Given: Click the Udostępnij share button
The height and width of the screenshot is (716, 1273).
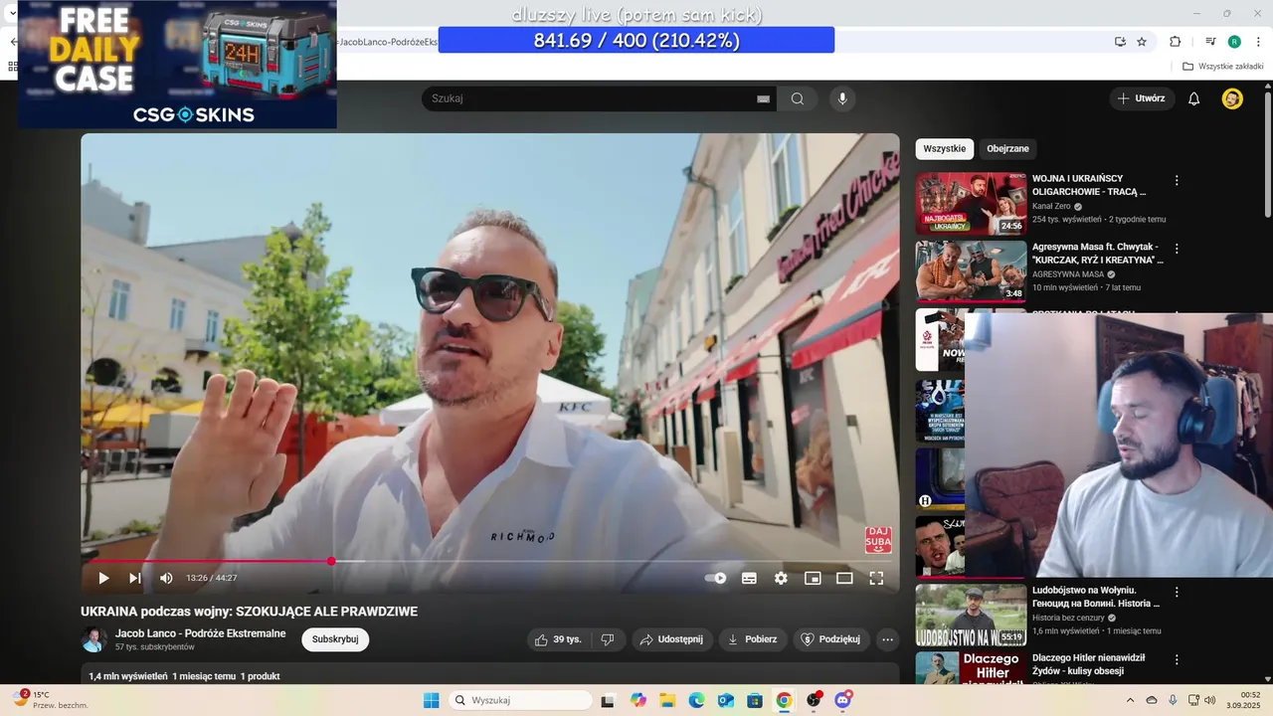Looking at the screenshot, I should (671, 639).
